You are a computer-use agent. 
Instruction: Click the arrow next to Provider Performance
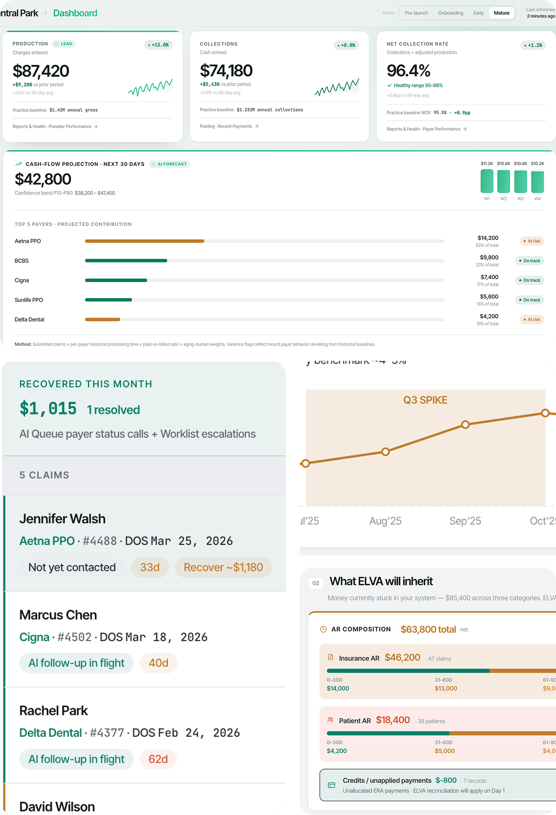(96, 126)
